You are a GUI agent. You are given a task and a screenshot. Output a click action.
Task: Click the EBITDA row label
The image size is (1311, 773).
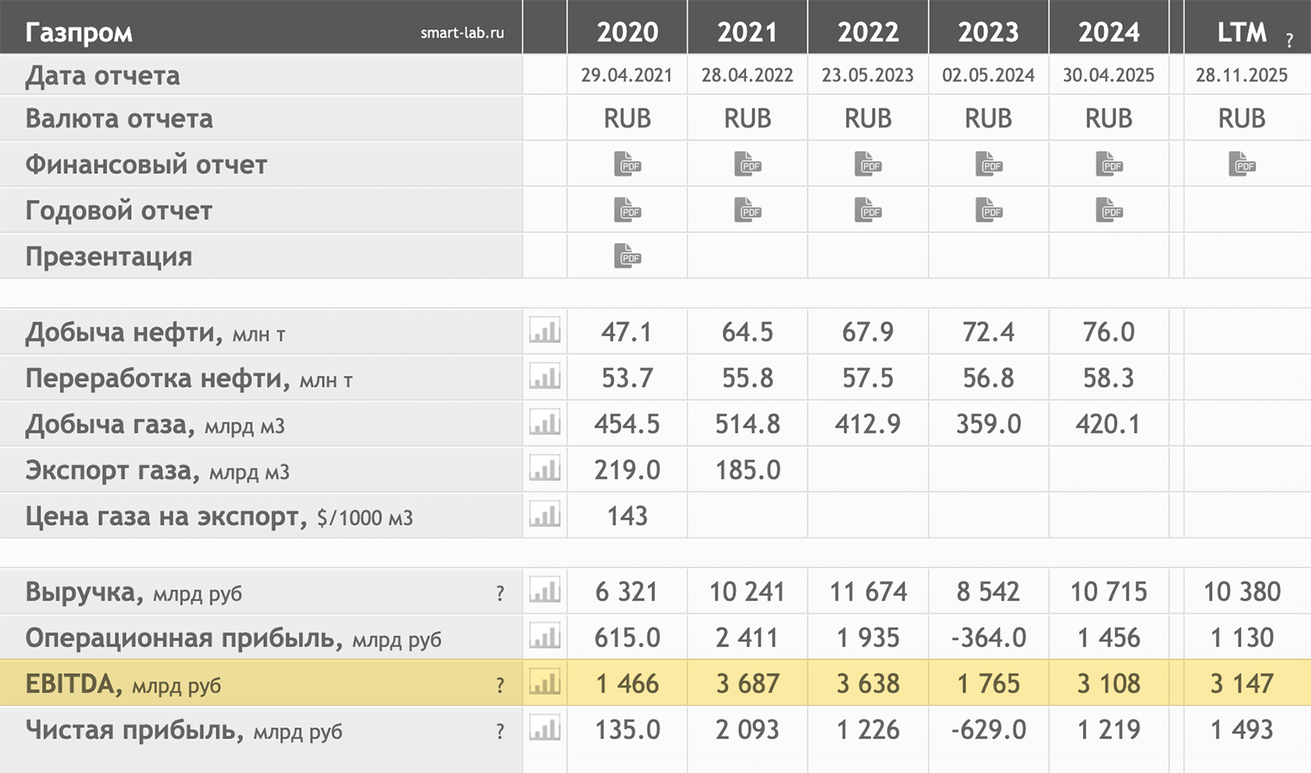[123, 684]
